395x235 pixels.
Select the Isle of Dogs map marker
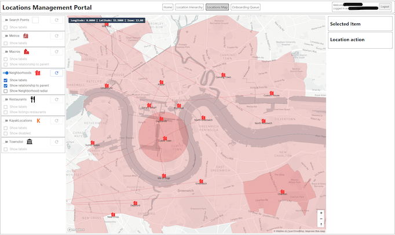tap(164, 175)
